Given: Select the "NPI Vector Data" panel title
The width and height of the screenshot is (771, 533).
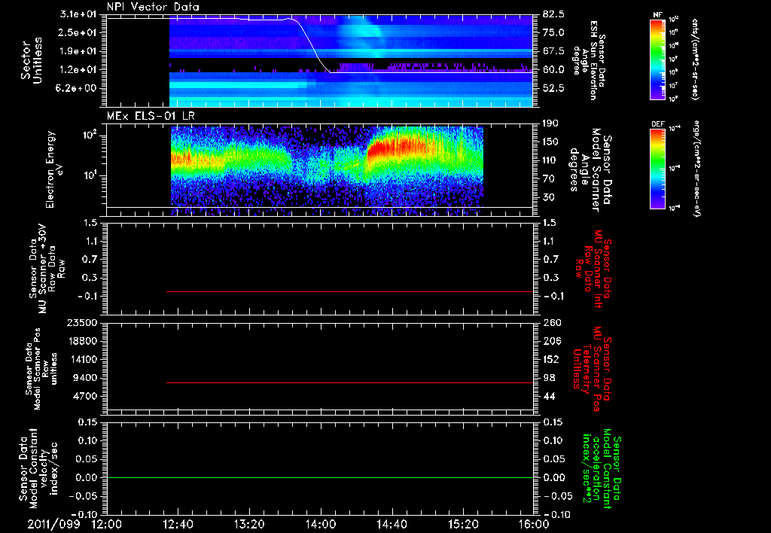Looking at the screenshot, I should [154, 7].
